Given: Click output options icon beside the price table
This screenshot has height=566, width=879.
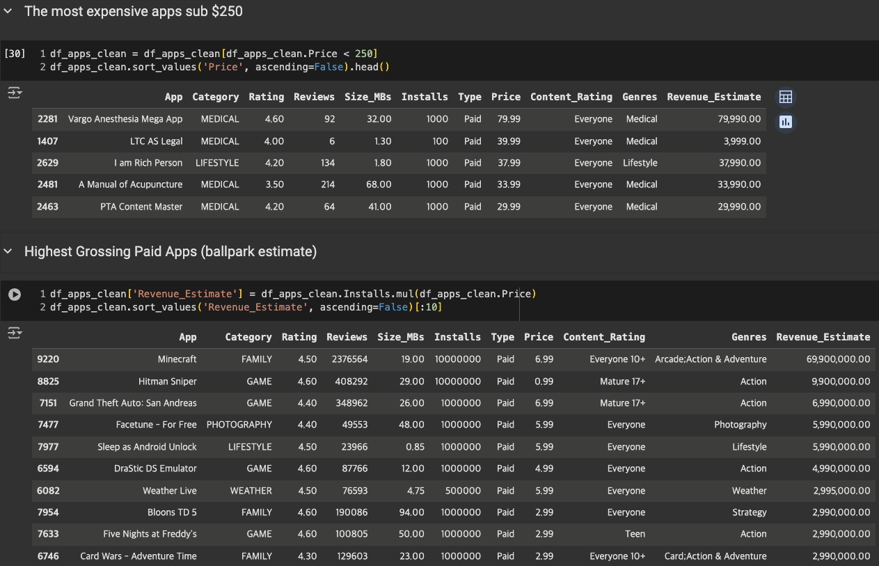Looking at the screenshot, I should (15, 93).
